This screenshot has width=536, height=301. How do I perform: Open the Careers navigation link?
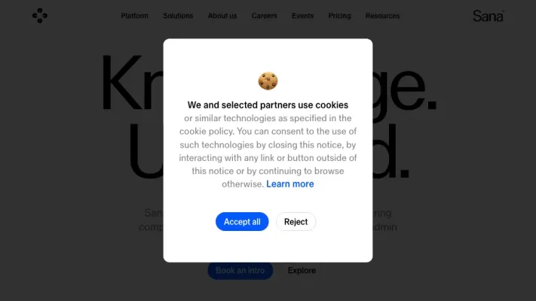click(x=265, y=16)
